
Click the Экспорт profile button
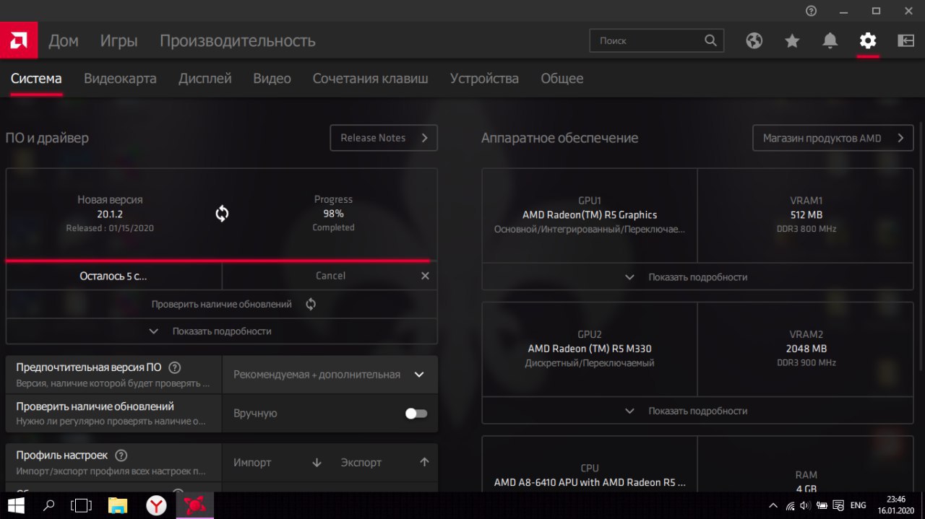point(384,463)
